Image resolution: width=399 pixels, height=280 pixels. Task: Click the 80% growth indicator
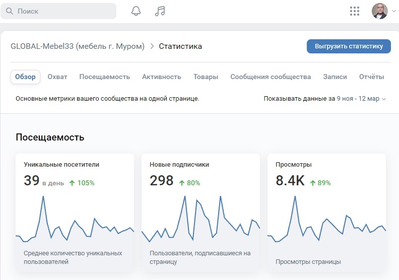coord(189,183)
